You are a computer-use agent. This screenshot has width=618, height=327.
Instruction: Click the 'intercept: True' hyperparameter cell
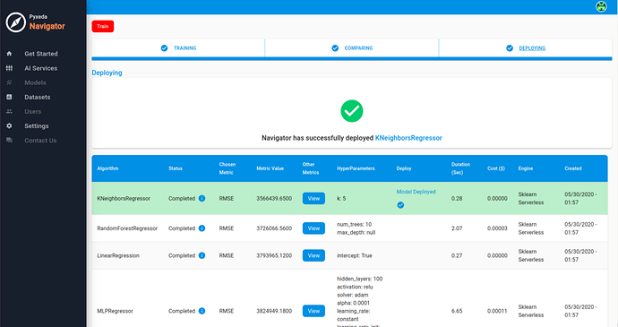coord(355,255)
